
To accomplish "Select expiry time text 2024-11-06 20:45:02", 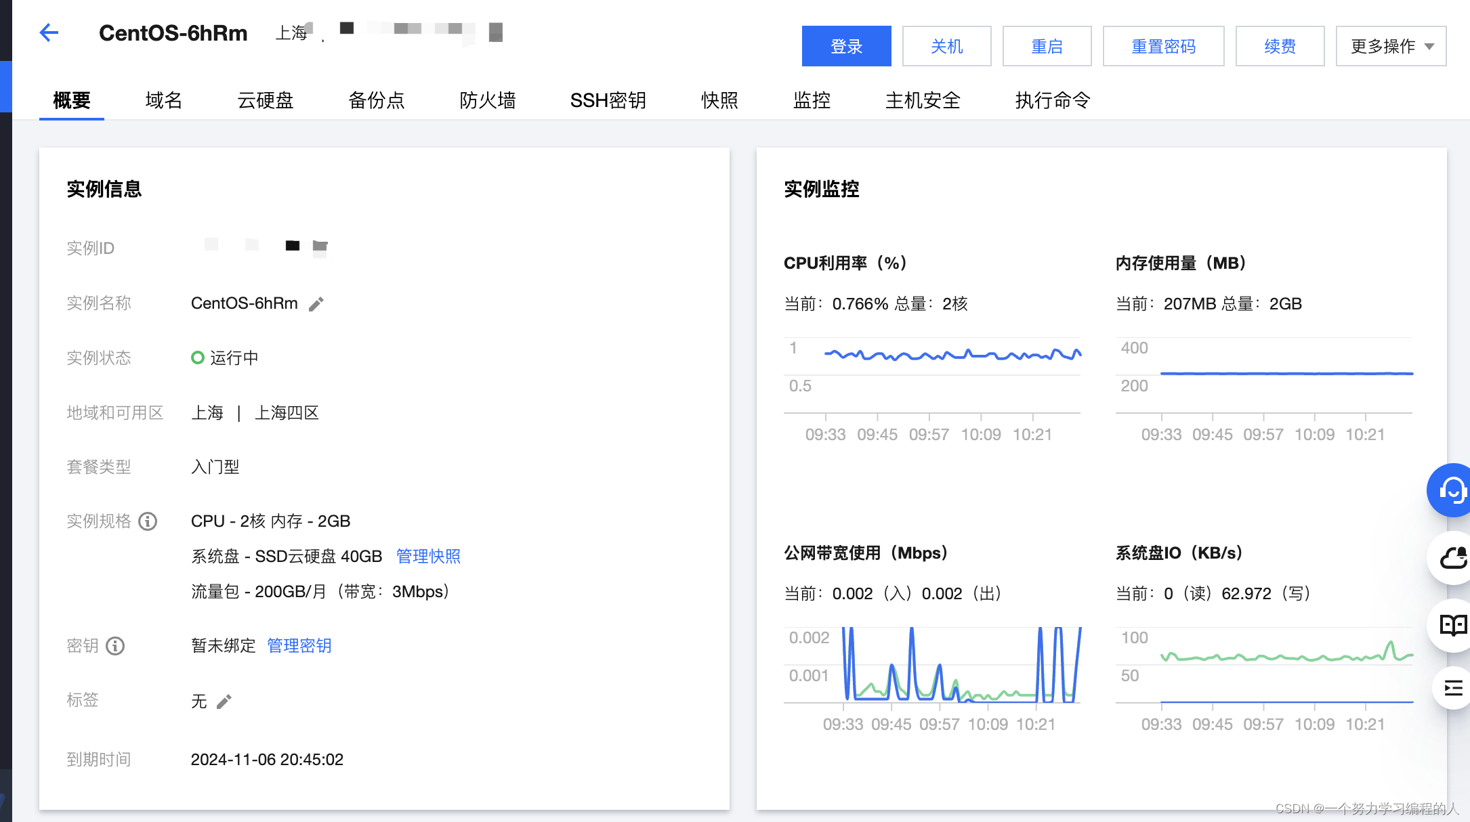I will [x=267, y=760].
